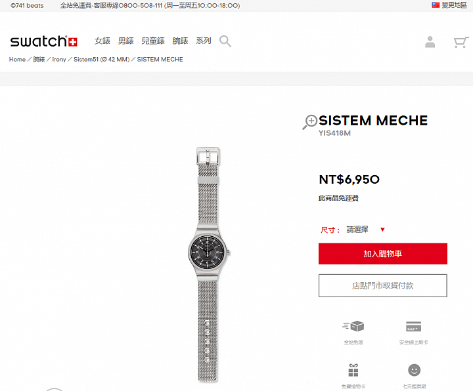This screenshot has width=473, height=391.
Task: Click the Taiwan flag icon
Action: tap(436, 5)
